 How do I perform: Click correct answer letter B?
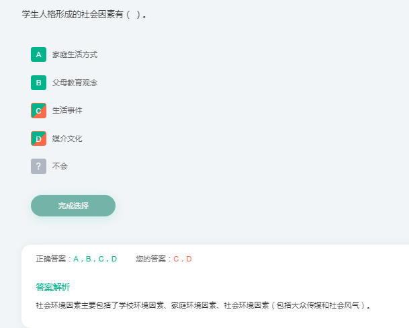coord(89,259)
